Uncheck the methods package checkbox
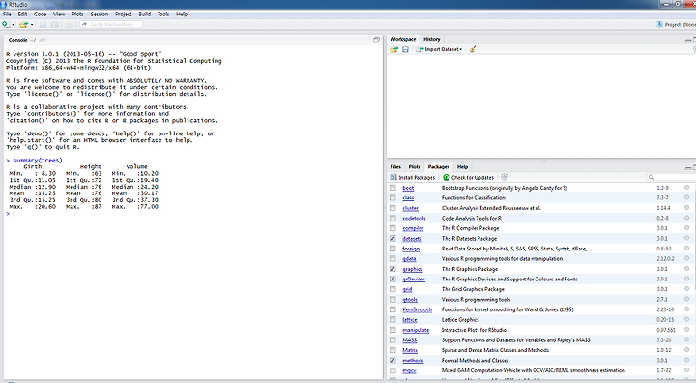The image size is (696, 383). 392,361
